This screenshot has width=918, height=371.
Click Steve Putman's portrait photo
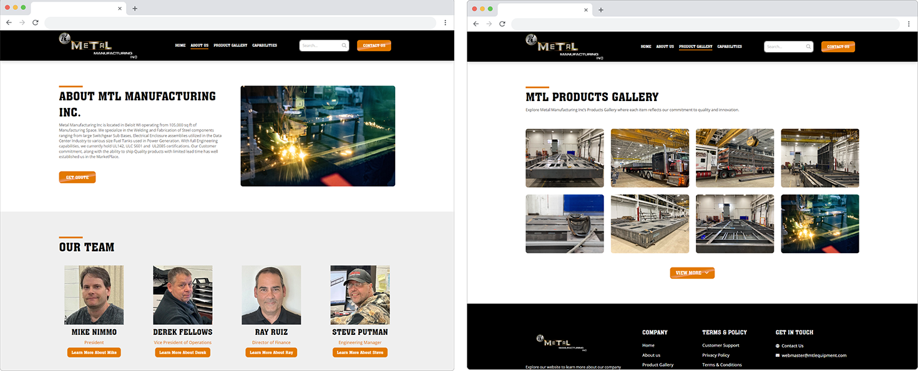360,295
